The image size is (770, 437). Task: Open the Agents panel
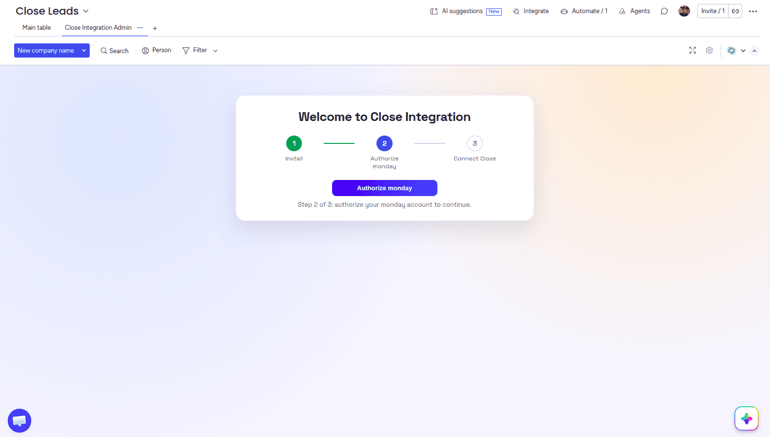[x=634, y=11]
